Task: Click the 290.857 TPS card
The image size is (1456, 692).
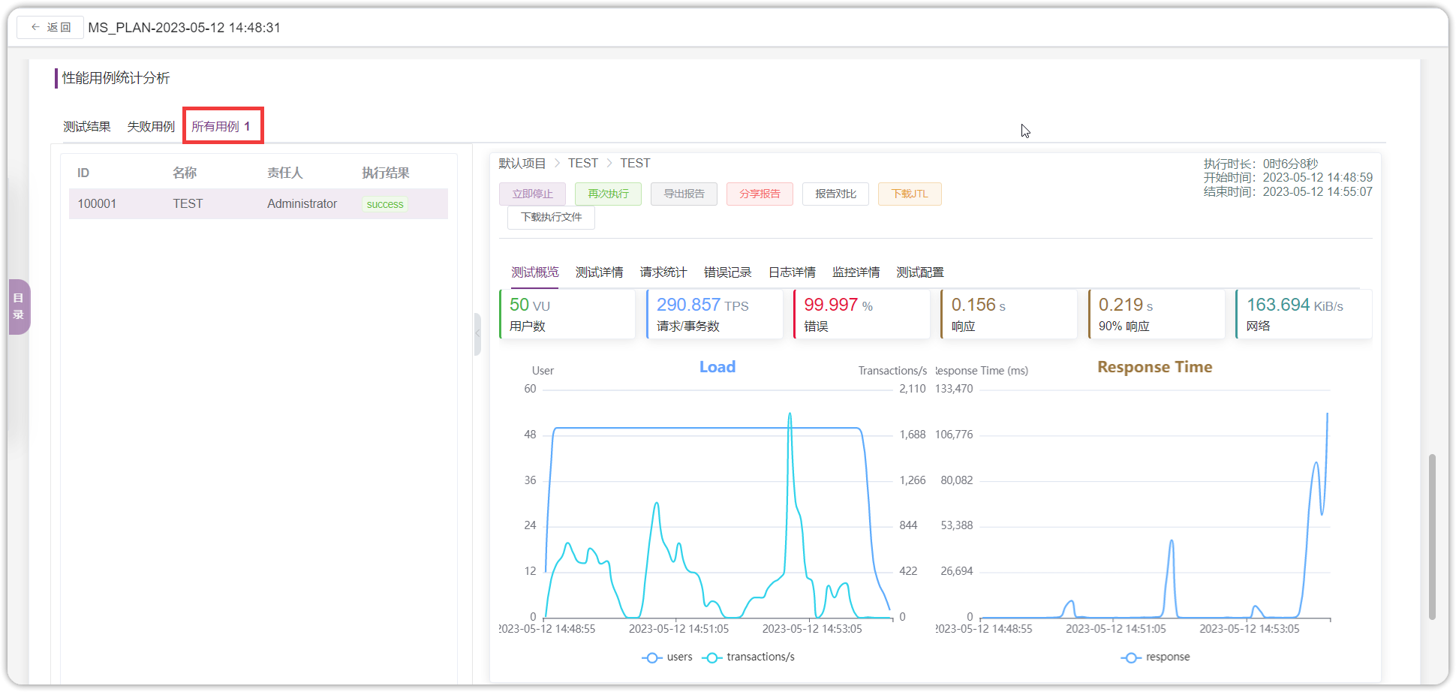Action: (714, 314)
